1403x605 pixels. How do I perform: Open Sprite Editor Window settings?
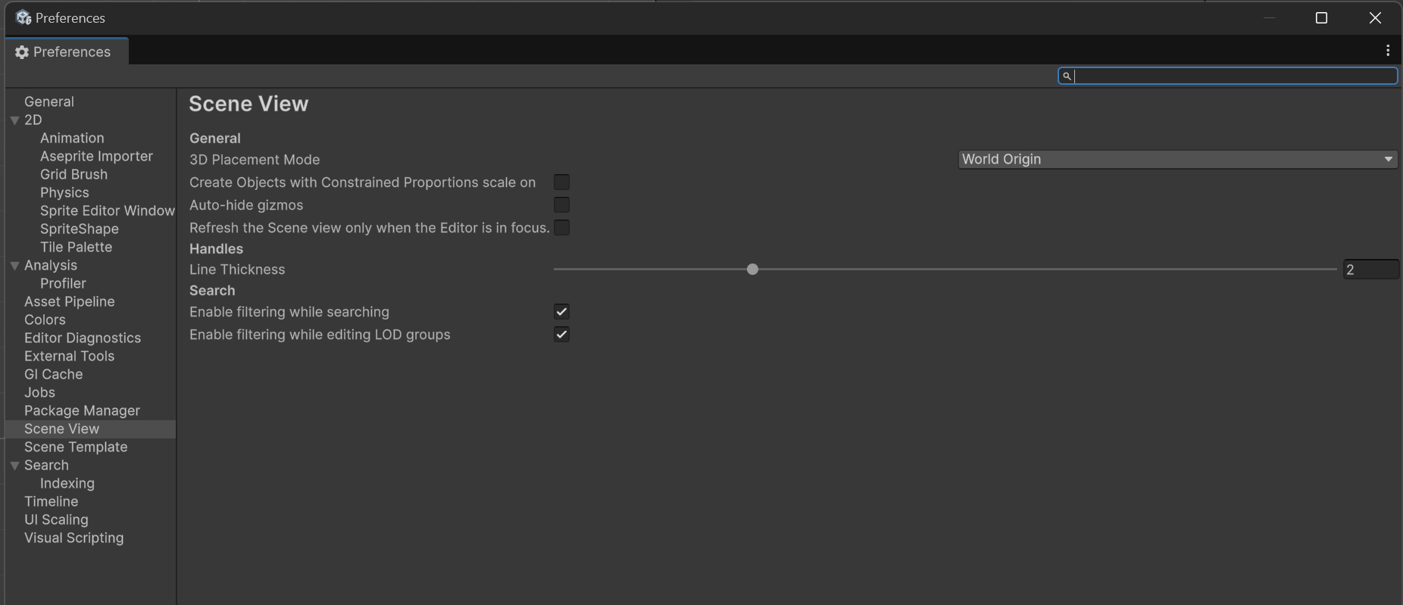click(x=107, y=211)
